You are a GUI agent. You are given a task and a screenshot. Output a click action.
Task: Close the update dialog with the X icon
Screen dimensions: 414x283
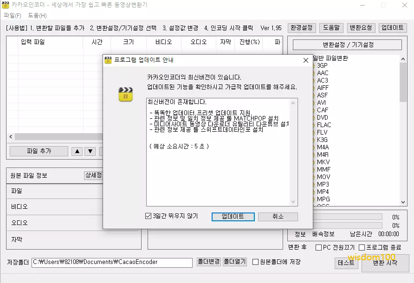pyautogui.click(x=305, y=60)
